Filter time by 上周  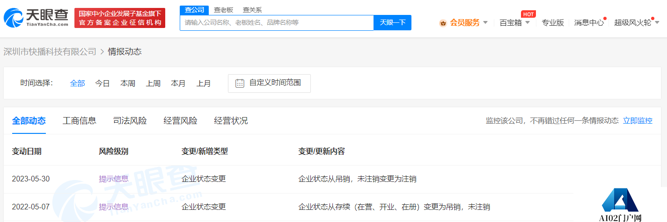[x=153, y=83]
